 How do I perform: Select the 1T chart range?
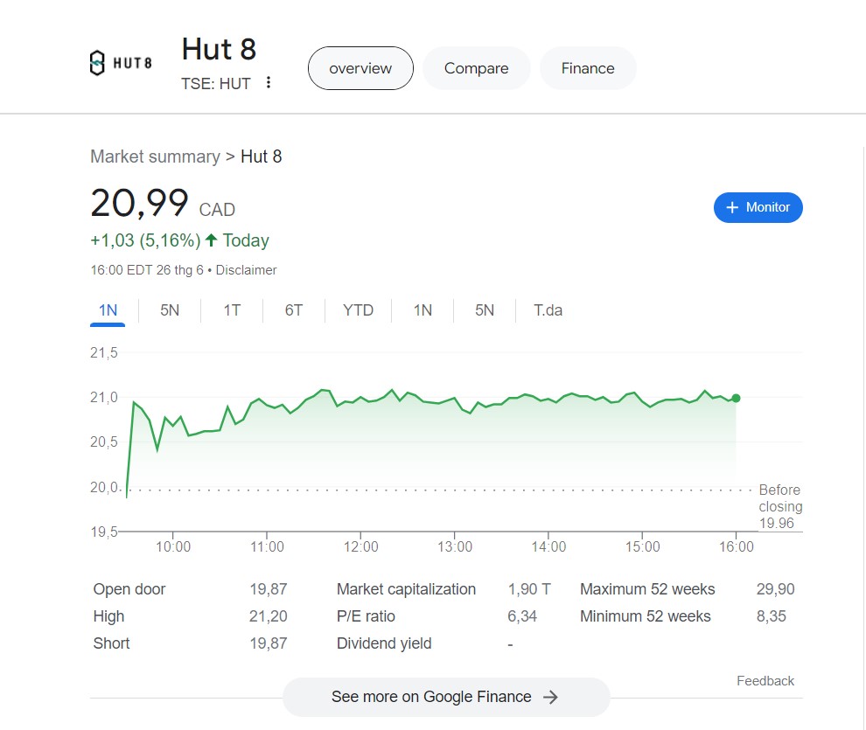pos(232,310)
